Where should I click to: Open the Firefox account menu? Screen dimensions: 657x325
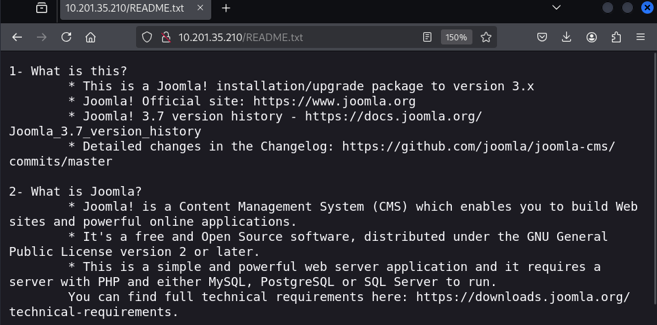(x=591, y=38)
